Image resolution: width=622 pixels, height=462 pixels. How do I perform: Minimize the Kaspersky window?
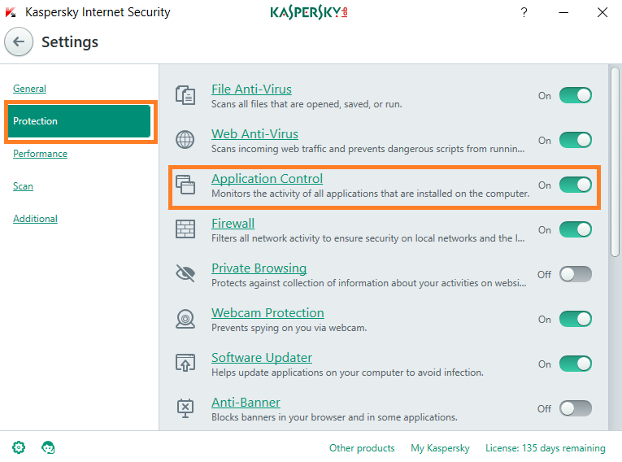pos(563,13)
